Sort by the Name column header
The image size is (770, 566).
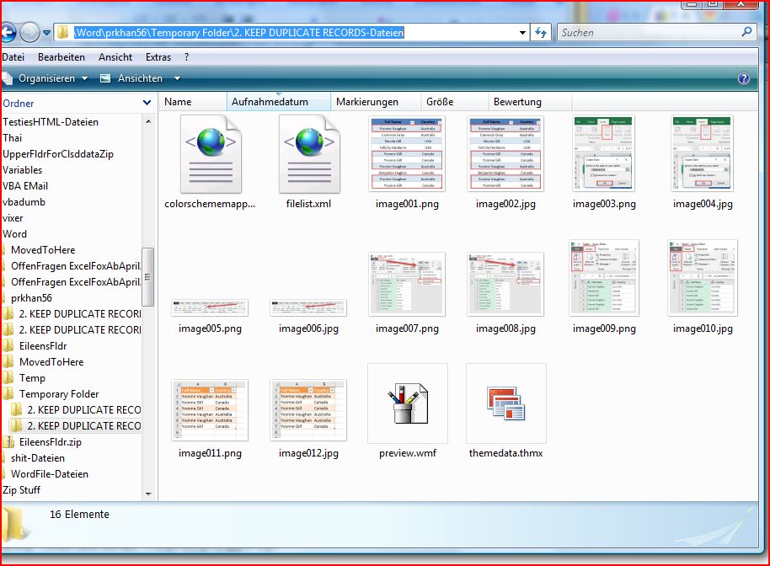tap(192, 102)
